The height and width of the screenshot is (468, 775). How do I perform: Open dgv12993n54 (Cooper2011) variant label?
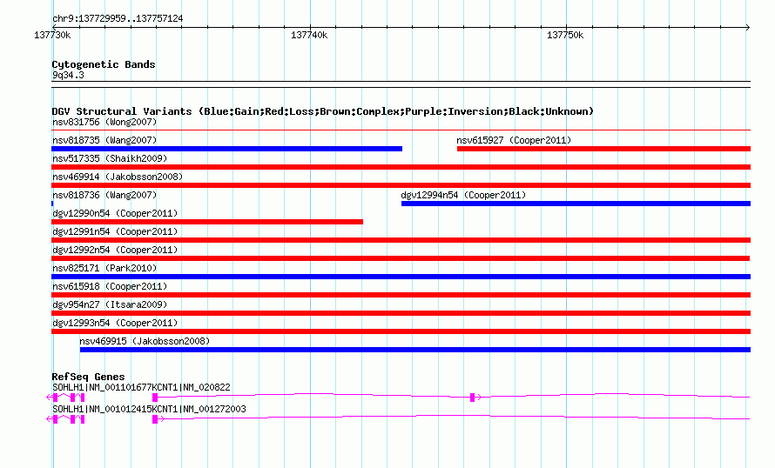point(115,323)
